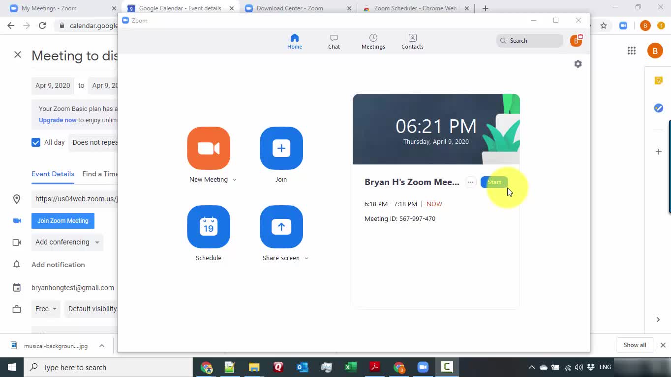The width and height of the screenshot is (671, 377).
Task: Switch to the Meetings tab
Action: point(373,41)
